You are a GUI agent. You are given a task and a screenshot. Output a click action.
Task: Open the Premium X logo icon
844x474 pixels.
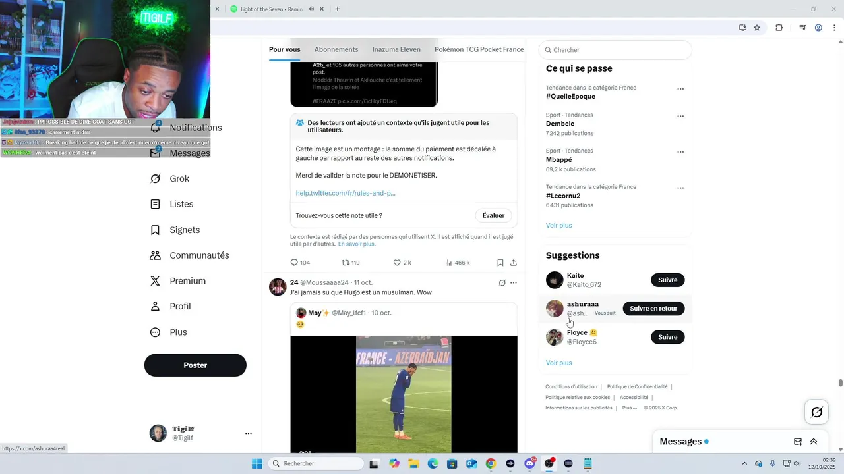pyautogui.click(x=156, y=281)
